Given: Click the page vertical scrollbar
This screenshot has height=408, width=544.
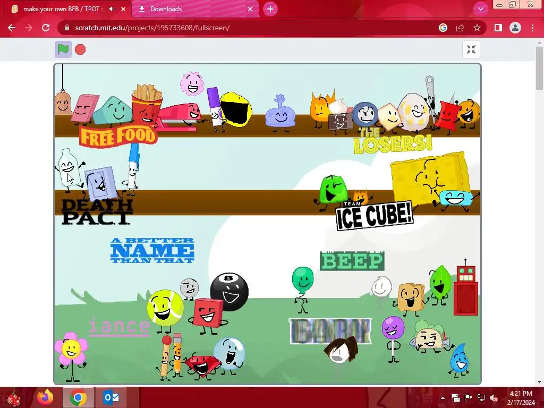Looking at the screenshot, I should (x=540, y=69).
